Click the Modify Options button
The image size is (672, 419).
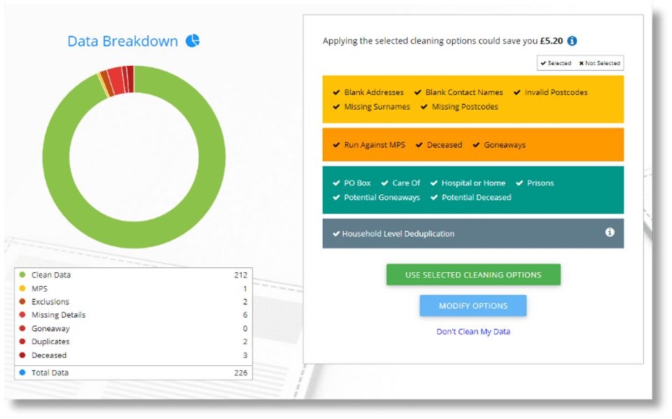[473, 306]
